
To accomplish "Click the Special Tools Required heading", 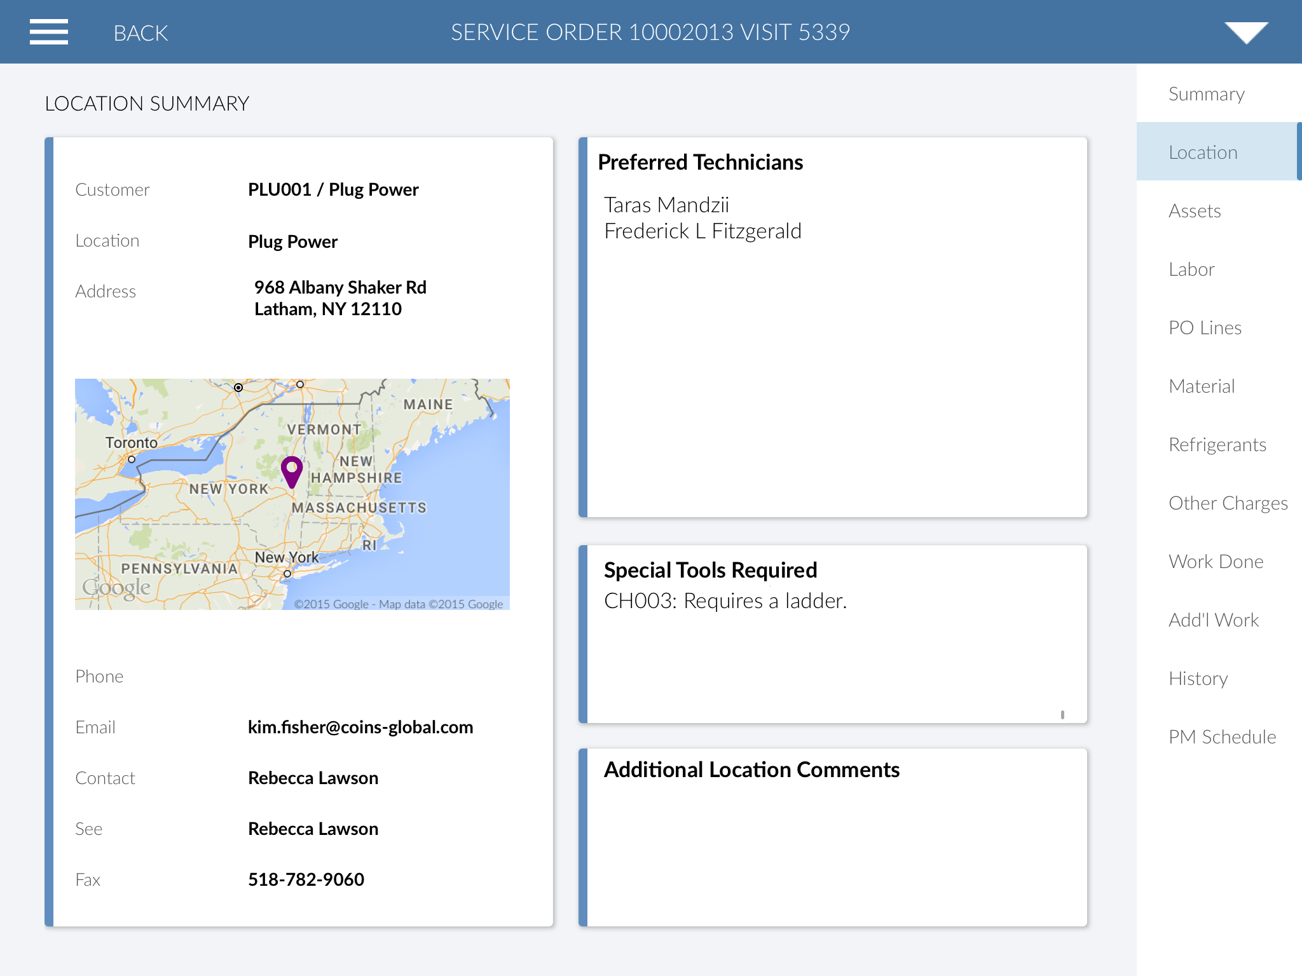I will (710, 570).
